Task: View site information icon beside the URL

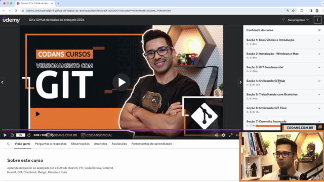Action: point(23,11)
